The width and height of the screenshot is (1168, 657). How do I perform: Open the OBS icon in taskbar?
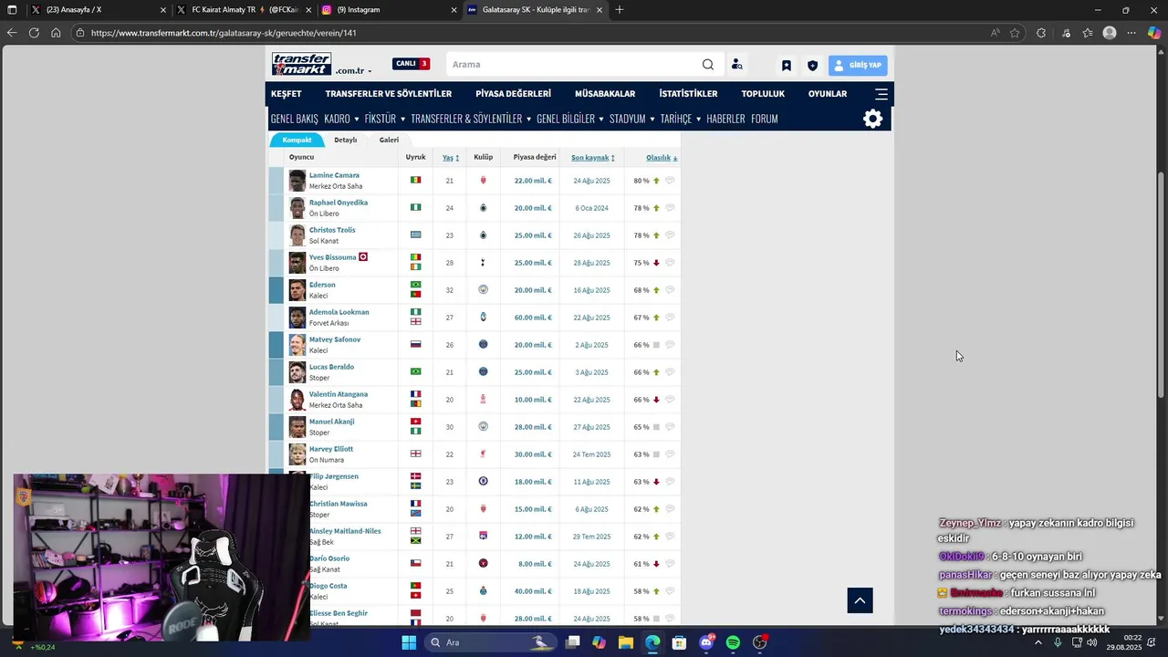(x=760, y=642)
